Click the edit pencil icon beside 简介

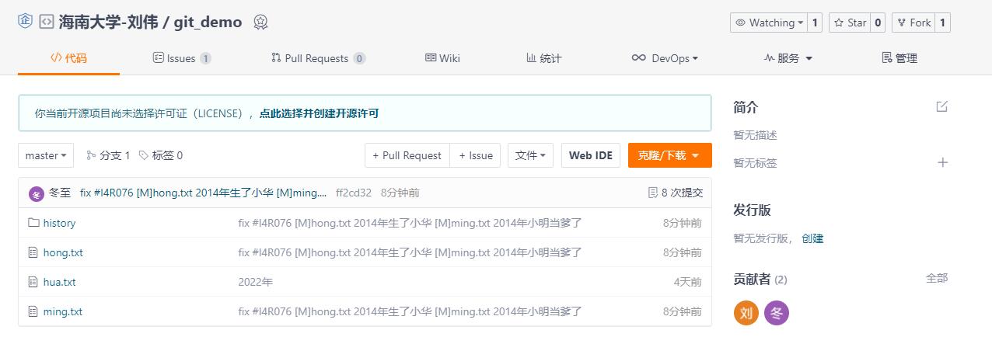coord(941,106)
